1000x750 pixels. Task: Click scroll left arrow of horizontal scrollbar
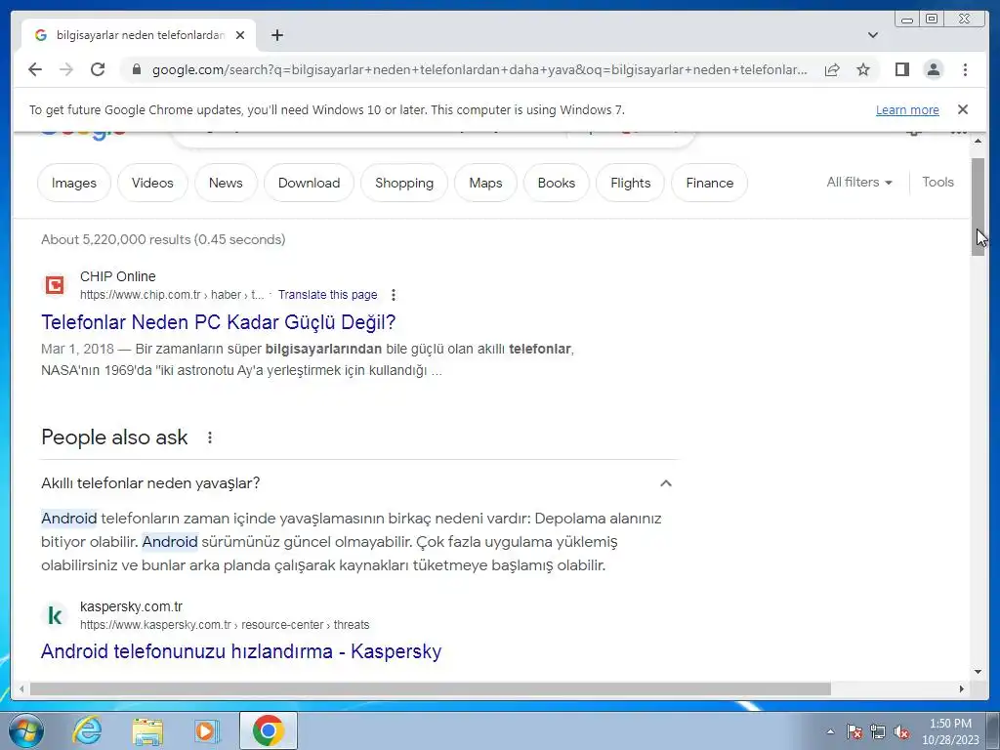point(21,688)
